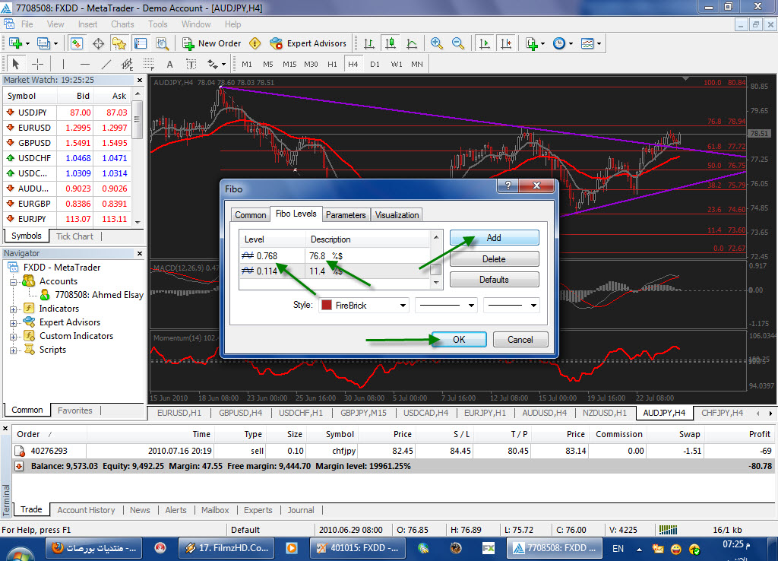
Task: Click the Add button in Fibo dialog
Action: pos(494,238)
